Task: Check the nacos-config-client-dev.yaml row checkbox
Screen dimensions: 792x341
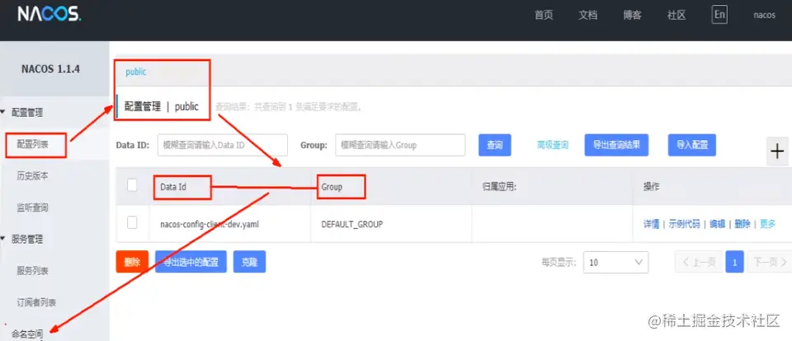Action: 132,222
